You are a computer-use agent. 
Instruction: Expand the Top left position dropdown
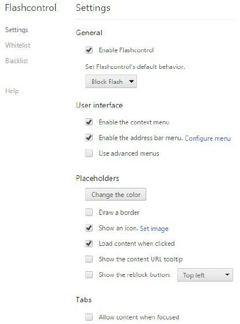[205, 275]
